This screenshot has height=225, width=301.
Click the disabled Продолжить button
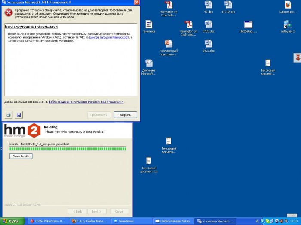coord(98,115)
